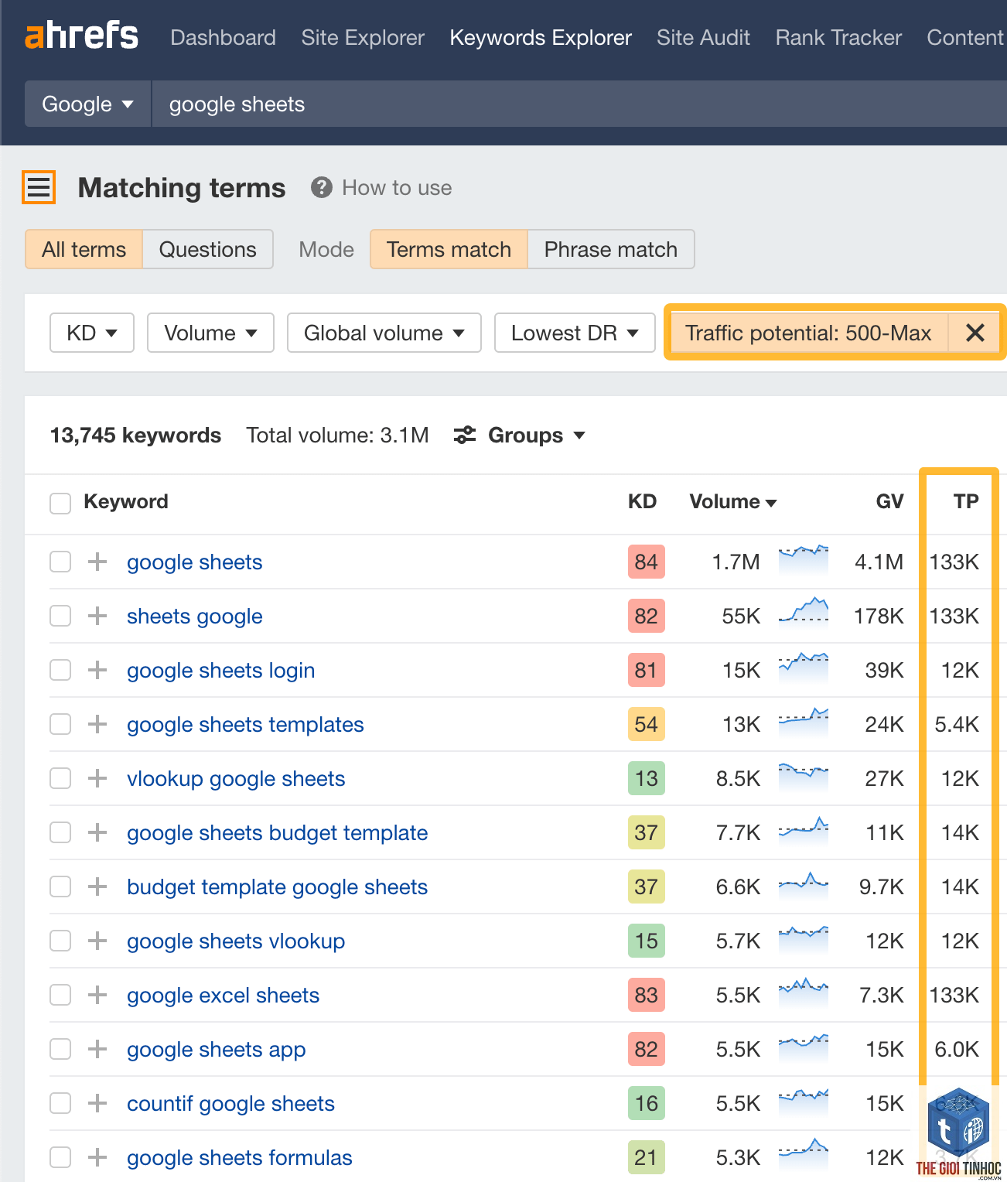Add 'google sheets' keyword with plus icon
This screenshot has width=1007, height=1182.
coord(97,562)
